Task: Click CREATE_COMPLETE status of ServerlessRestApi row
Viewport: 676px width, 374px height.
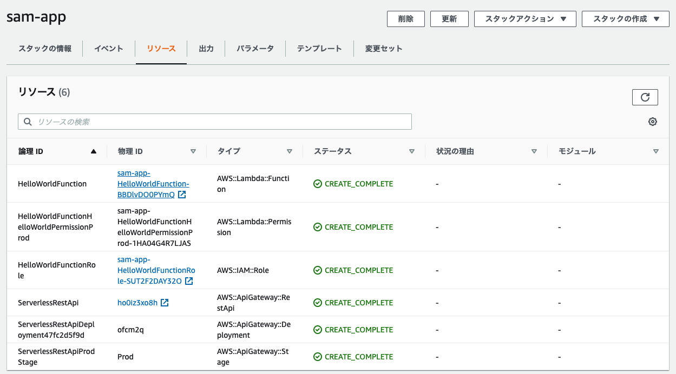Action: pyautogui.click(x=353, y=303)
